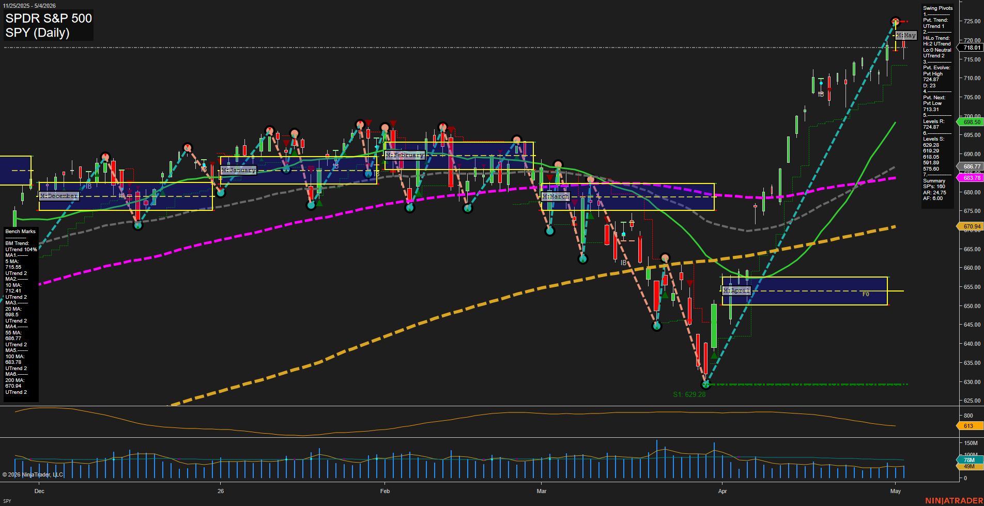Select the M:February monthly range label

(x=405, y=155)
